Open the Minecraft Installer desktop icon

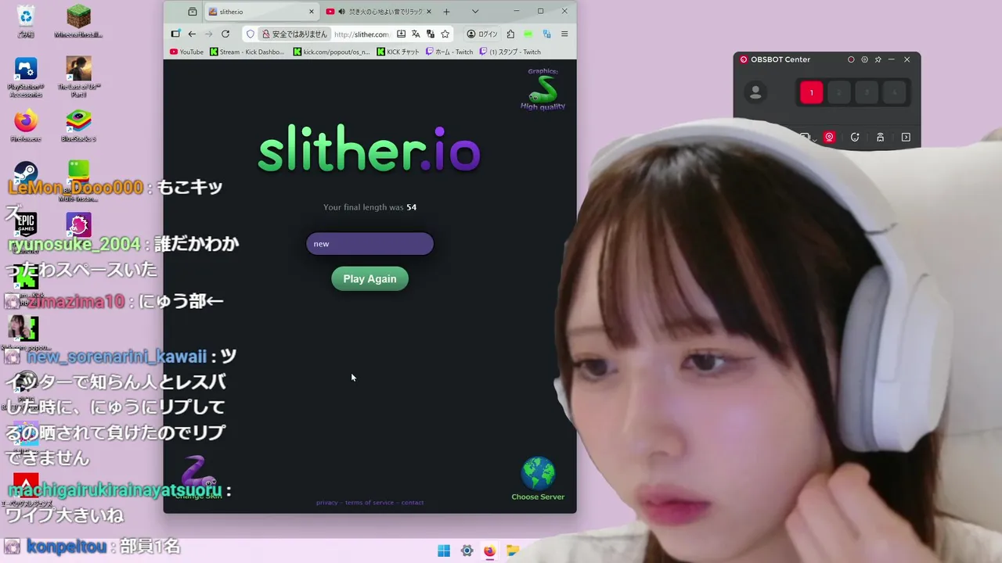point(78,21)
